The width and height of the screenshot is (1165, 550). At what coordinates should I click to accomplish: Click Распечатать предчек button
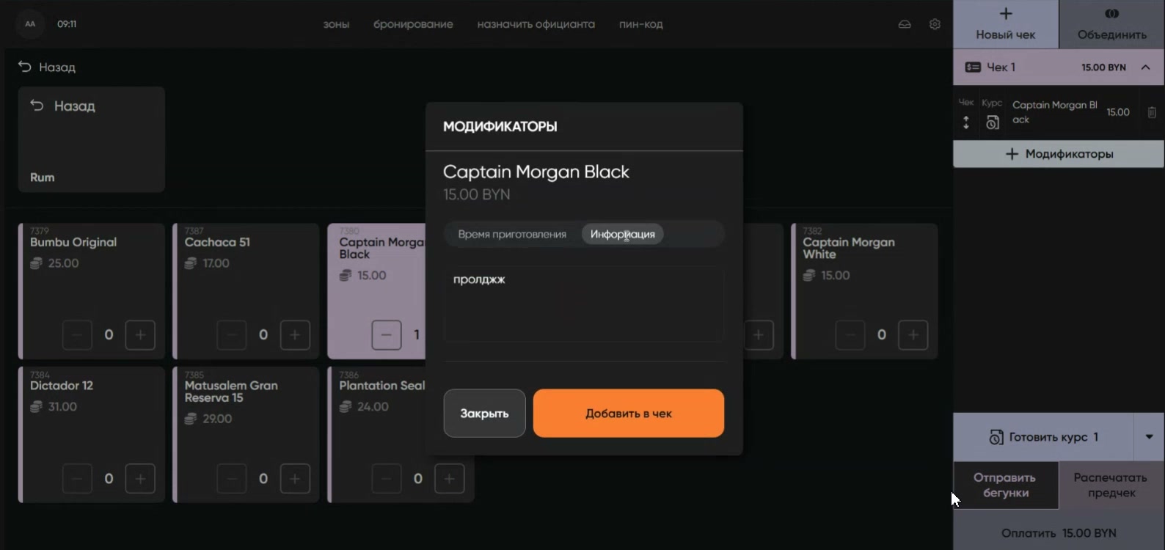pos(1112,485)
